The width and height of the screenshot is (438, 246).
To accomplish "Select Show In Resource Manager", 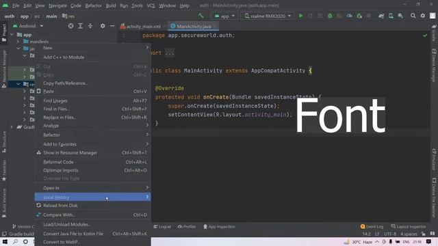I will click(93, 152).
